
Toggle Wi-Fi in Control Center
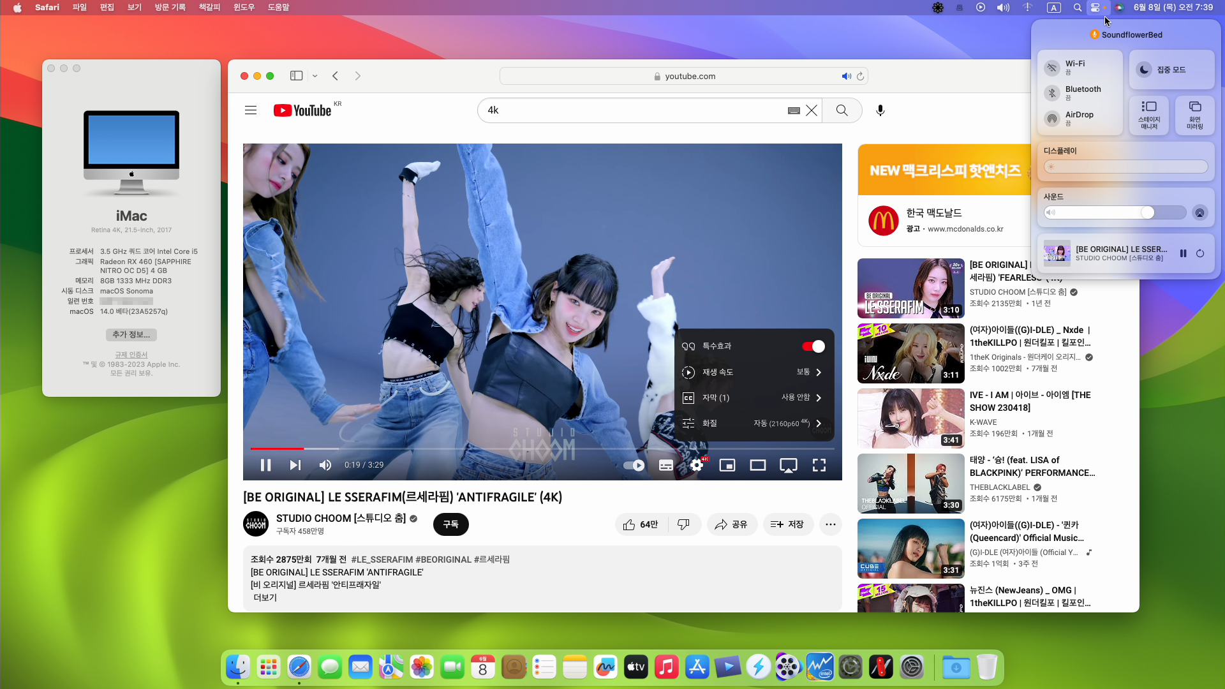[x=1052, y=68]
